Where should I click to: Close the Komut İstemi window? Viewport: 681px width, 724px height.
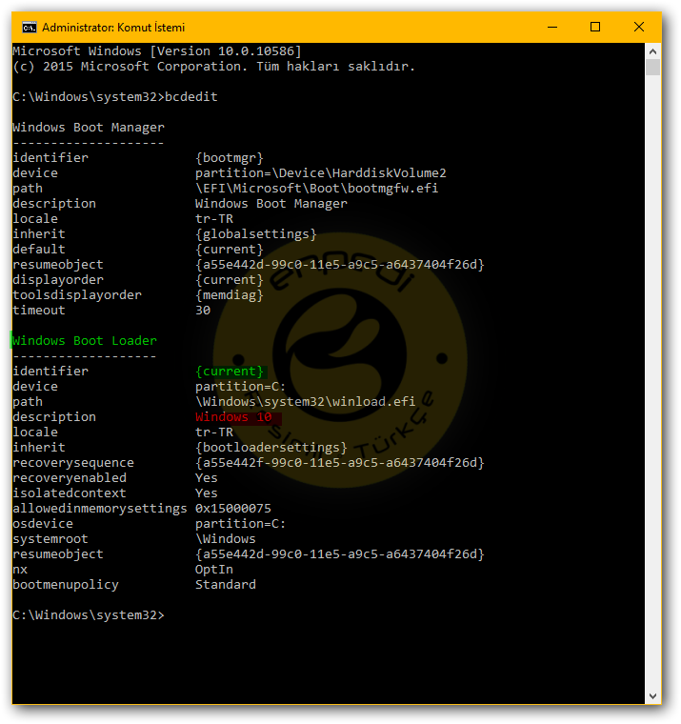639,28
